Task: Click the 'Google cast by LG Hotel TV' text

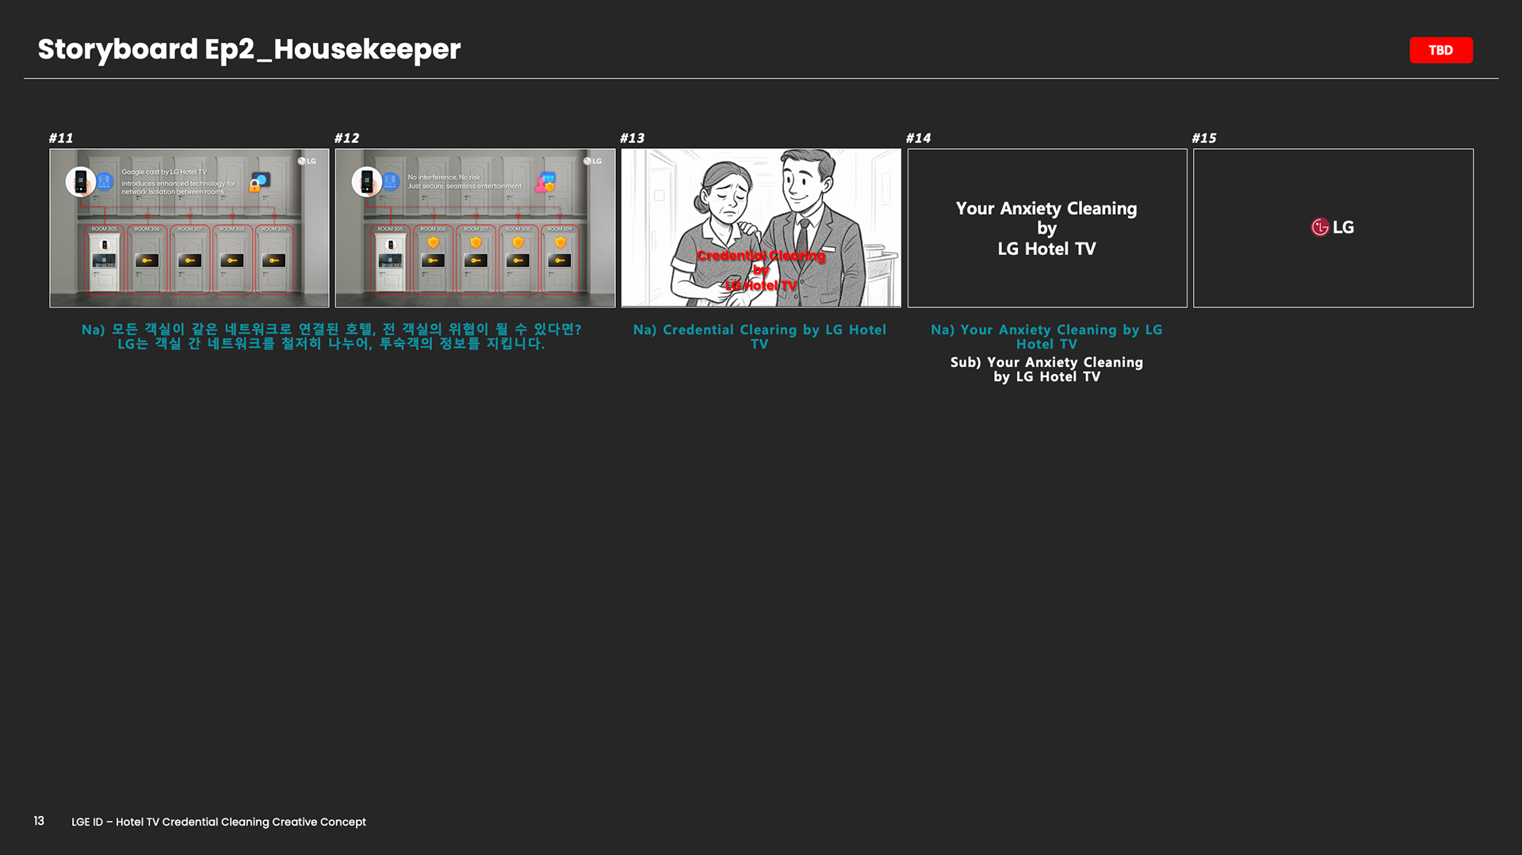Action: click(x=164, y=172)
